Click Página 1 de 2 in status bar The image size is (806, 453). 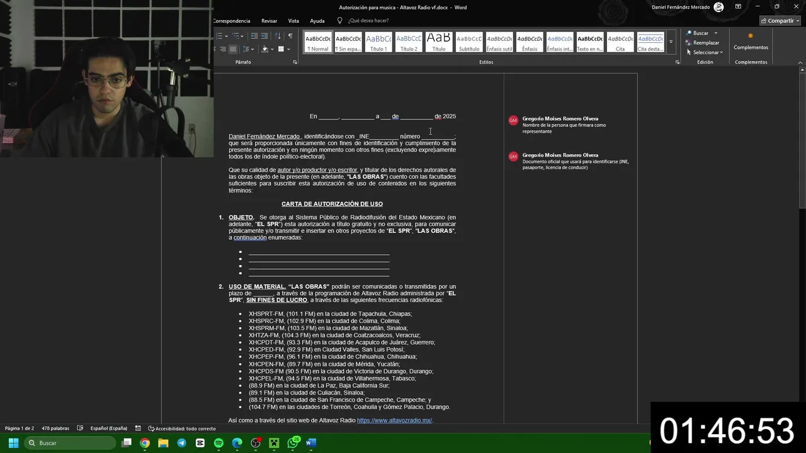(20, 428)
